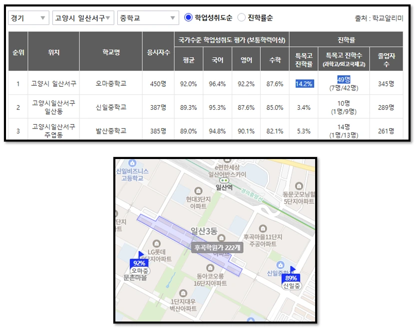Click the 국어 column header
Screen dimensions: 417x328
pos(218,59)
